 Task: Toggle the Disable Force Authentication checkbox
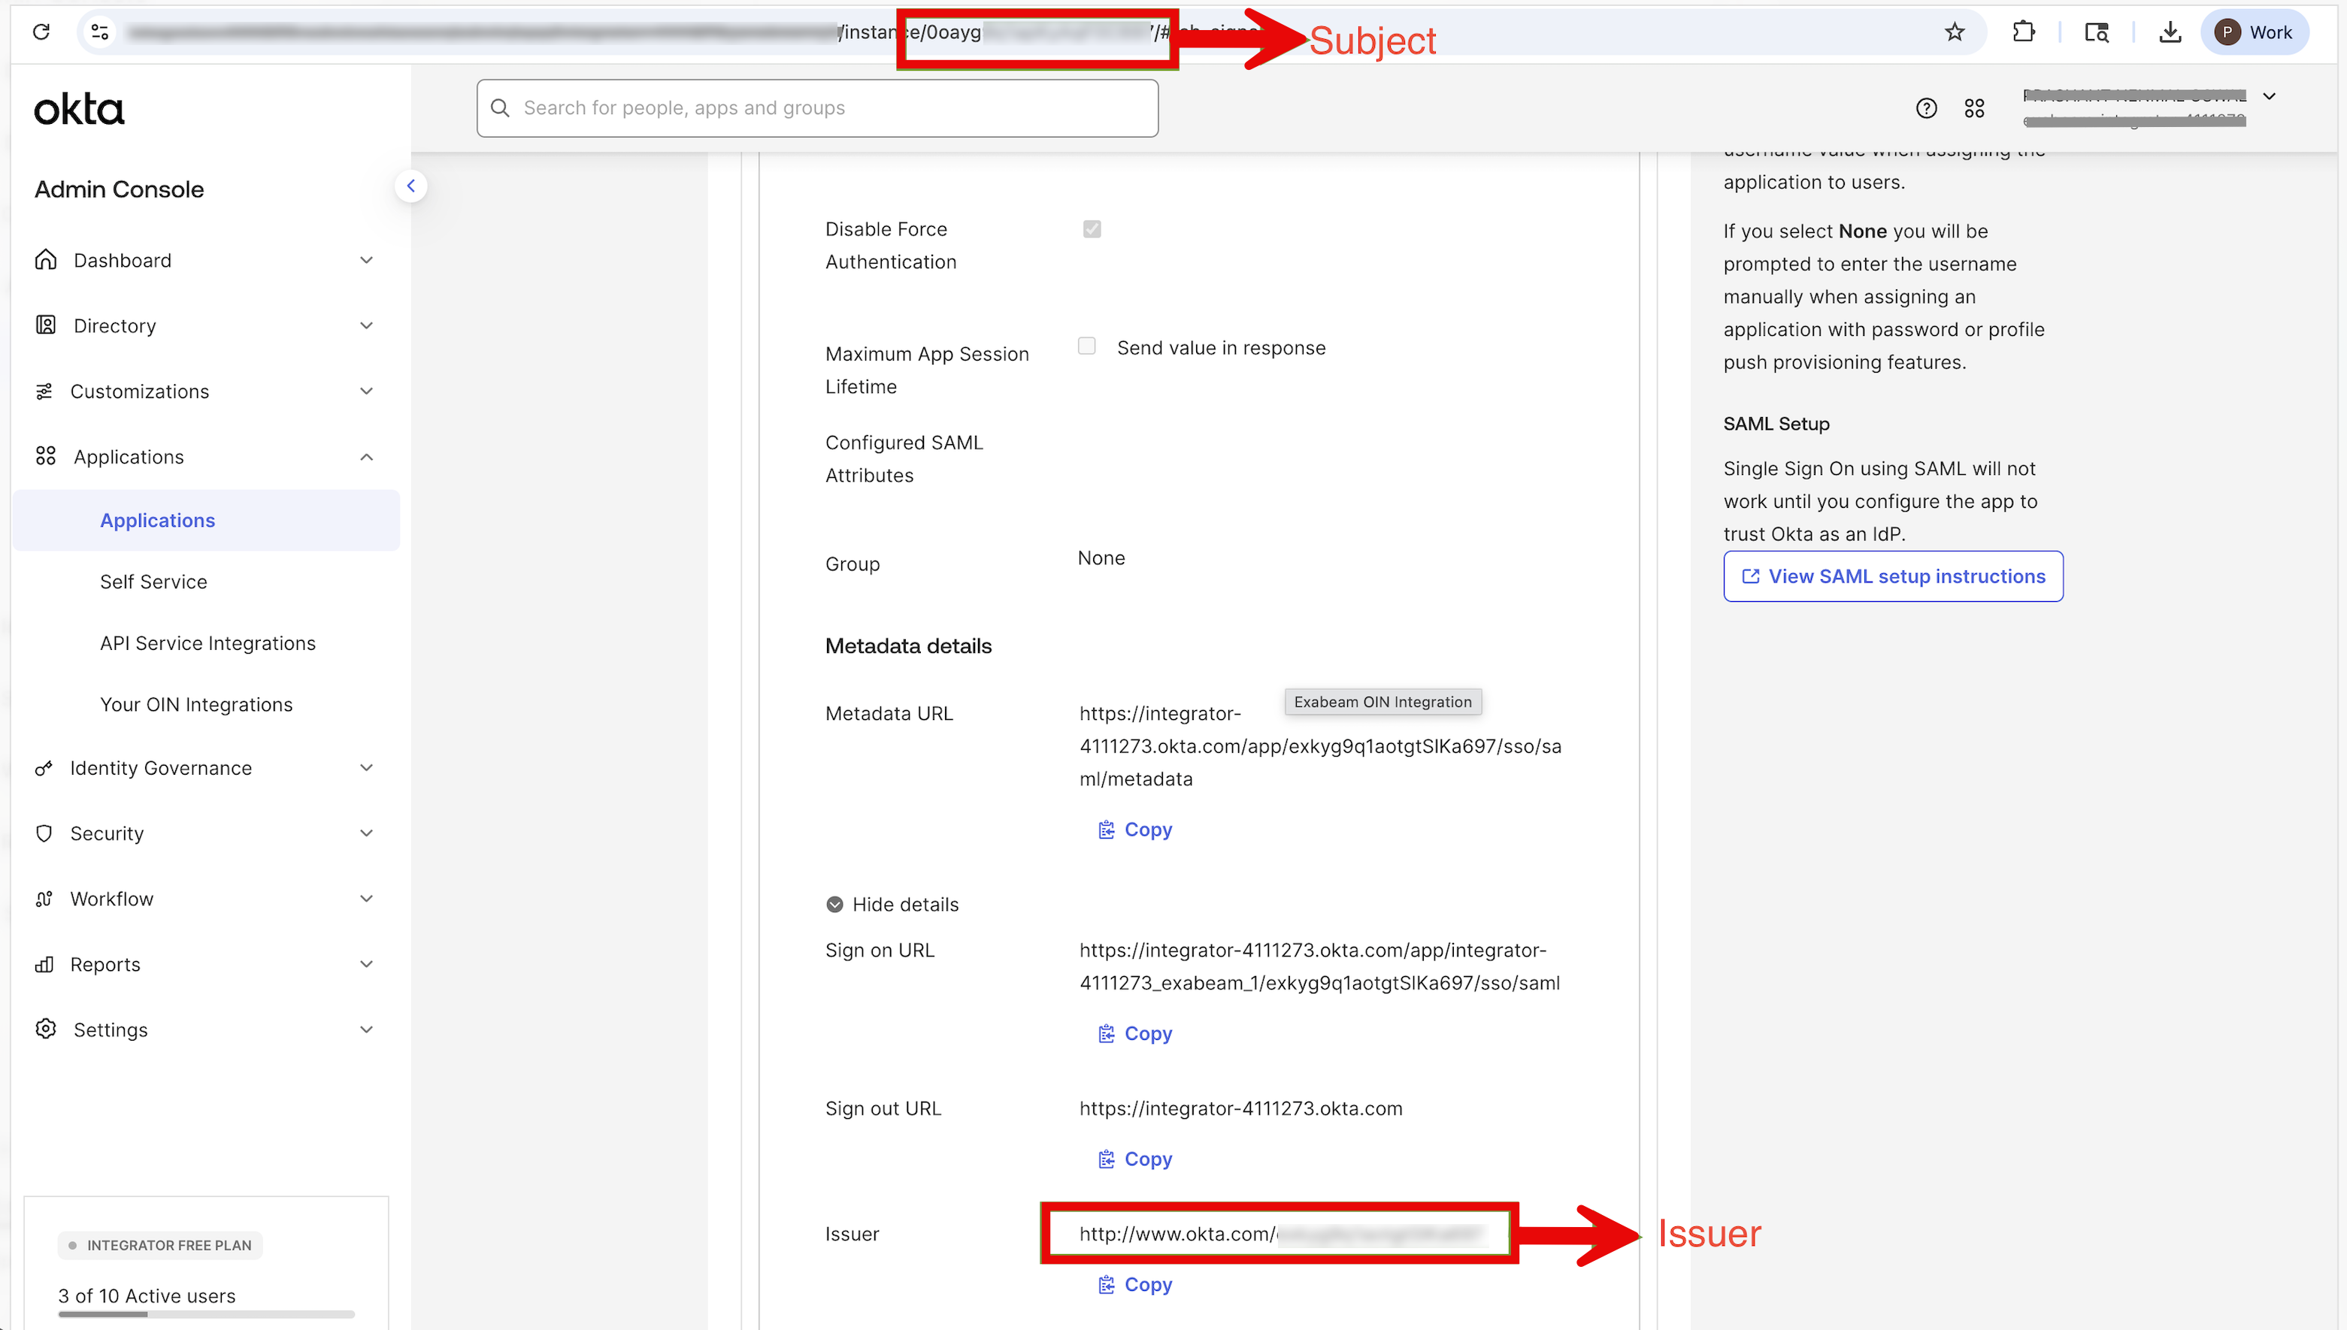pos(1092,229)
